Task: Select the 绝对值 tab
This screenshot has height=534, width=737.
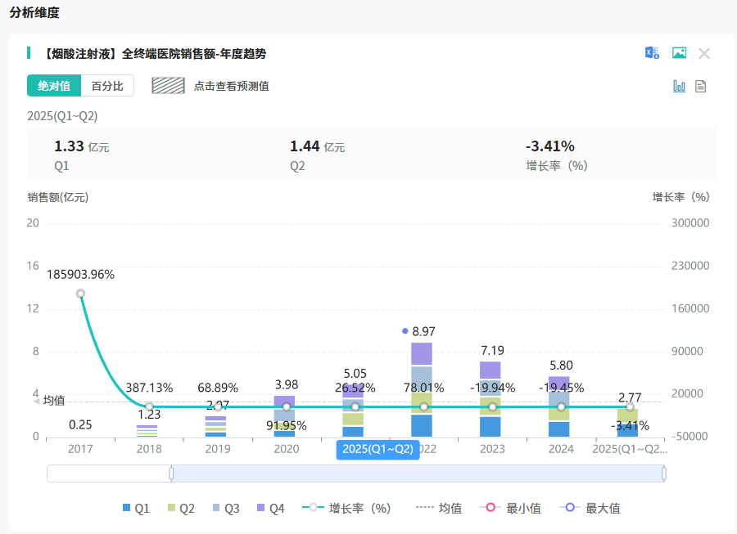Action: (x=54, y=86)
